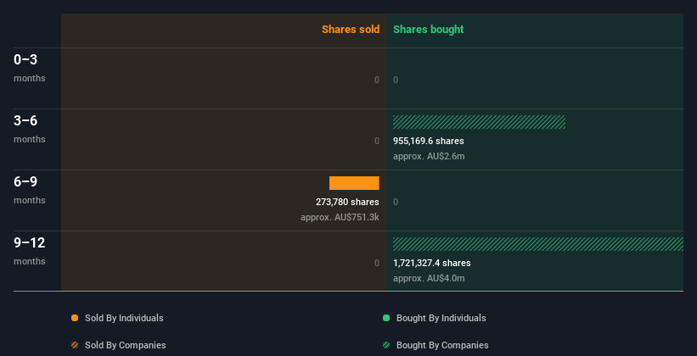Click the hatched Bought By Companies legend icon
The image size is (697, 356).
[386, 345]
